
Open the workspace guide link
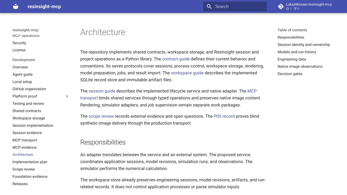click(x=187, y=73)
